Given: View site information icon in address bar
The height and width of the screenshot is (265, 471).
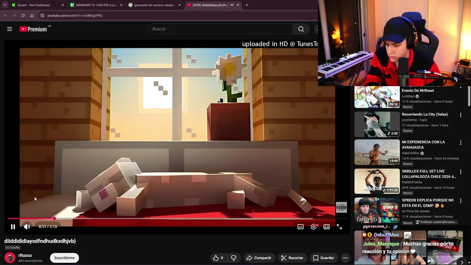Looking at the screenshot, I should point(42,15).
